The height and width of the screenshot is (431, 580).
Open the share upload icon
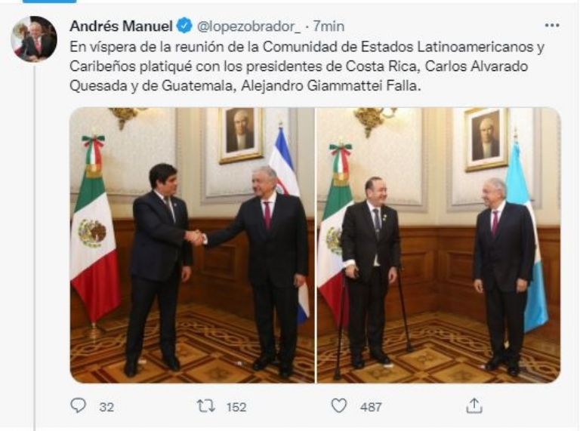(474, 405)
